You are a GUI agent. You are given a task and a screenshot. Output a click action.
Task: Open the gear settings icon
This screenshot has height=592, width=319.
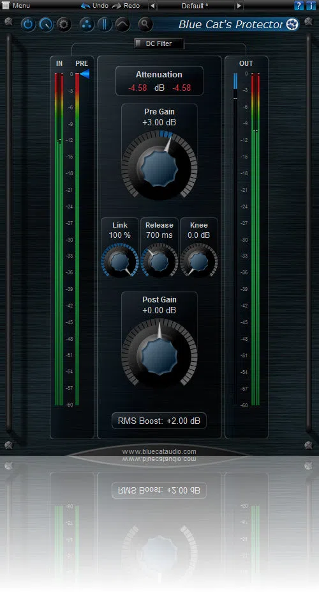64,25
